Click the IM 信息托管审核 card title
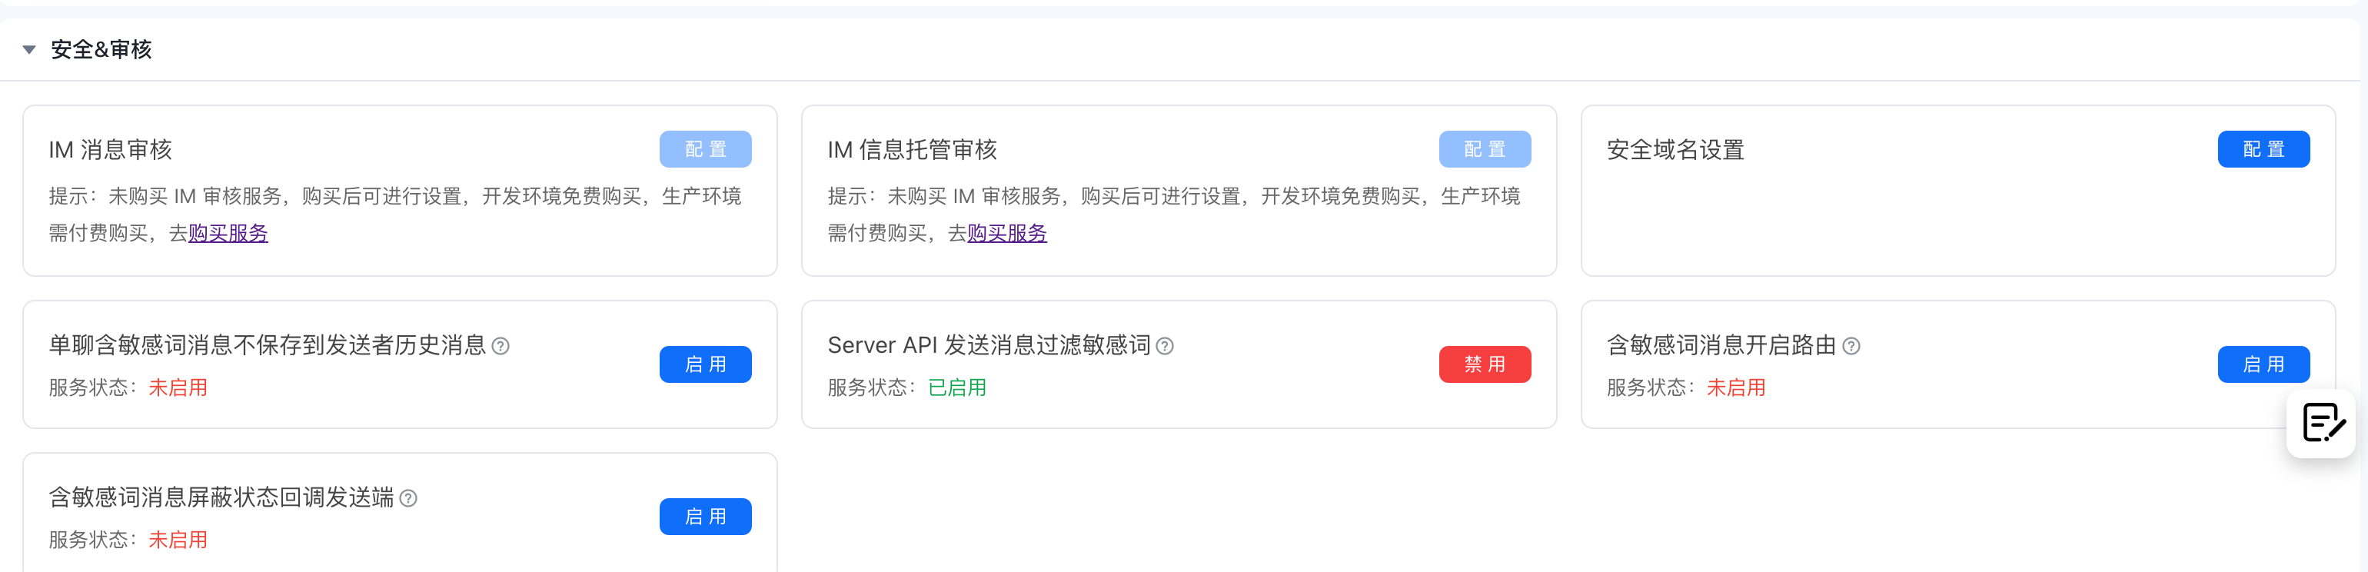 point(912,150)
